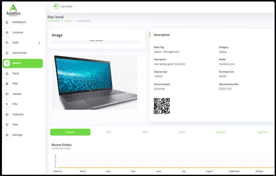Switch to the PMs tab
This screenshot has height=176, width=276.
[x=109, y=132]
